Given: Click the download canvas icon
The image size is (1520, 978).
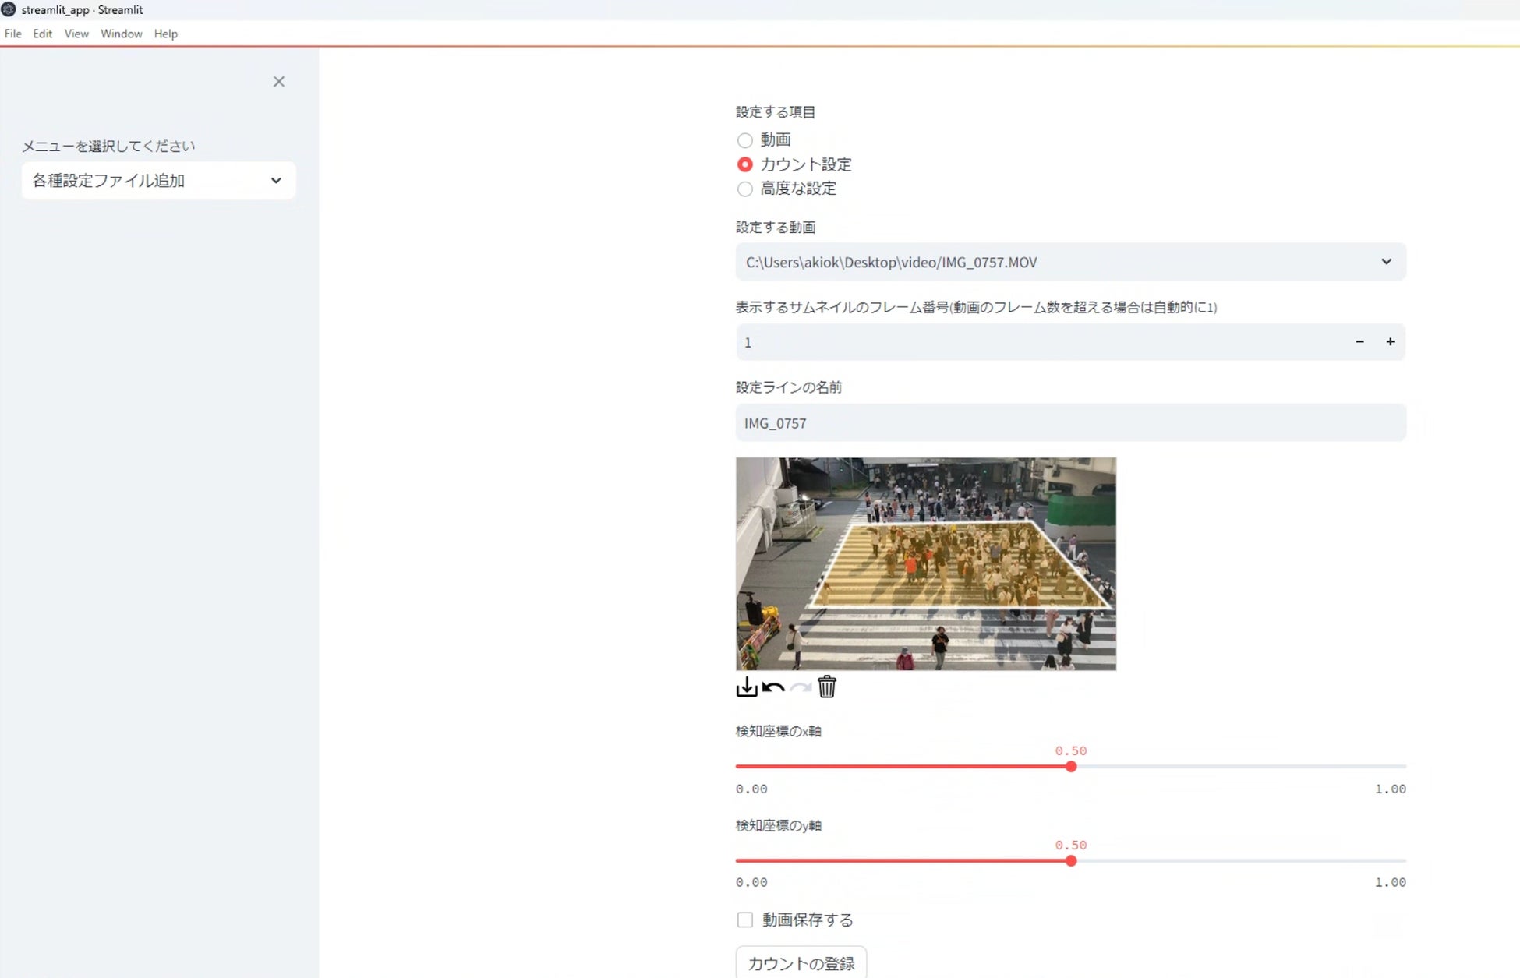Looking at the screenshot, I should click(746, 687).
